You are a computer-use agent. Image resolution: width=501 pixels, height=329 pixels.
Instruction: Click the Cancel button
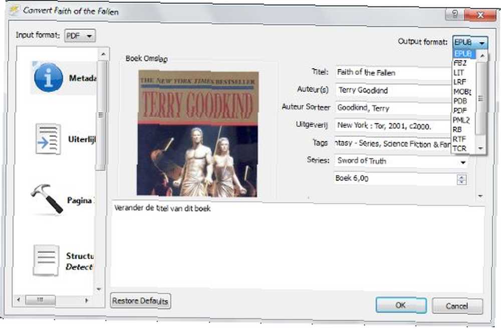[457, 306]
